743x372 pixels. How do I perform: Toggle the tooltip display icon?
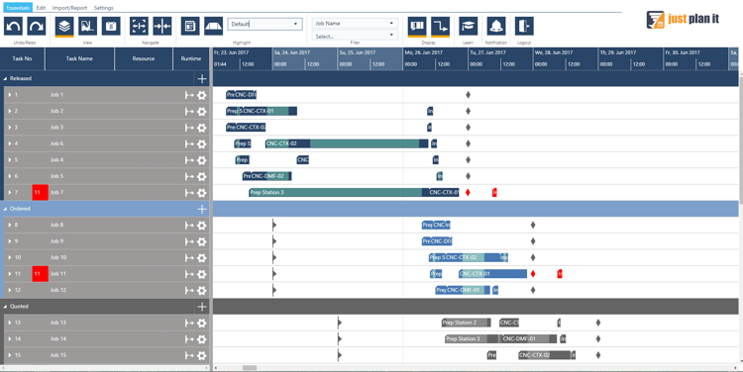click(x=417, y=26)
